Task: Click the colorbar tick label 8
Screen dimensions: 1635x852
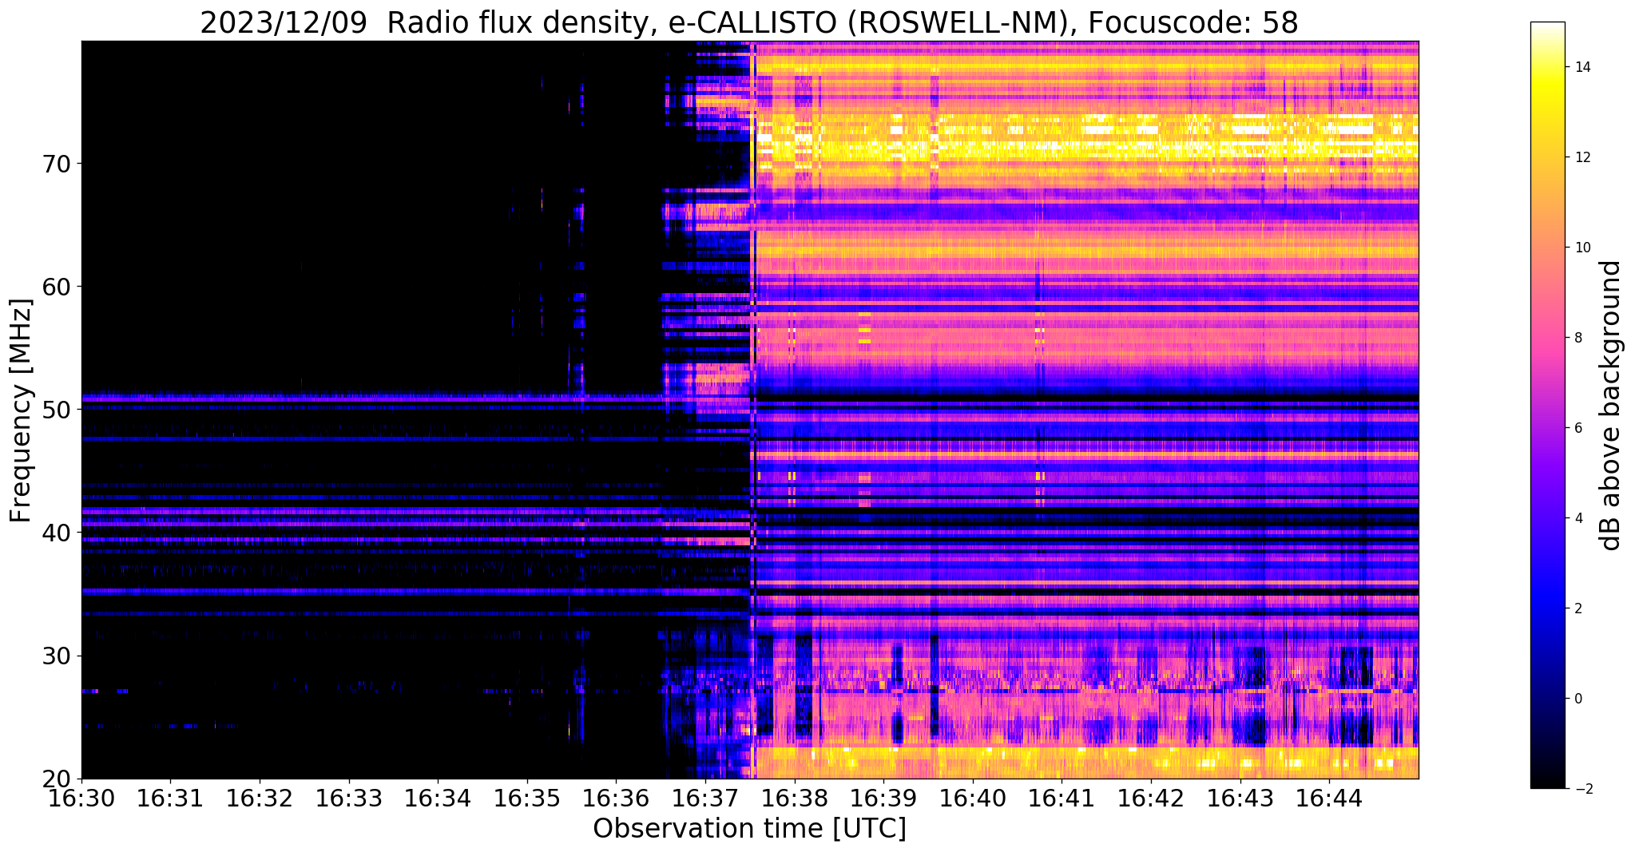Action: point(1577,338)
